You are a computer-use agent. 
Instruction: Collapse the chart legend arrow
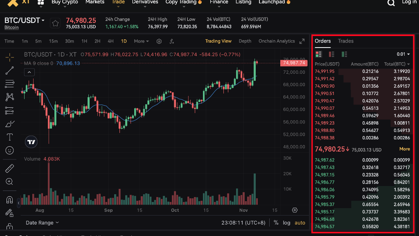(29, 72)
